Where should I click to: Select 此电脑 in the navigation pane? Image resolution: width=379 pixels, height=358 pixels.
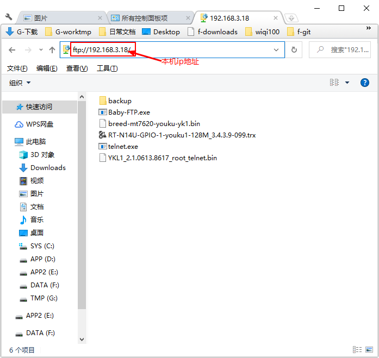30,142
